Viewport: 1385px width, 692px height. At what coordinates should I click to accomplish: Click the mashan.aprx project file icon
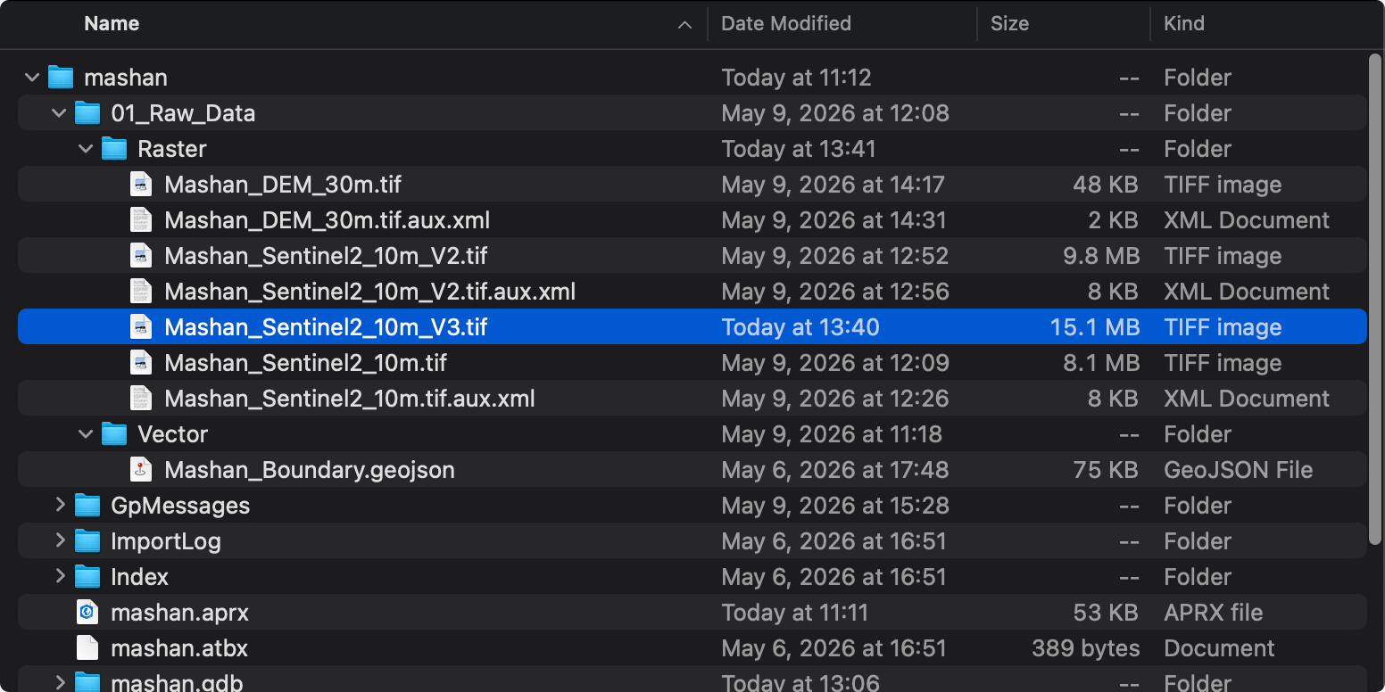(87, 613)
